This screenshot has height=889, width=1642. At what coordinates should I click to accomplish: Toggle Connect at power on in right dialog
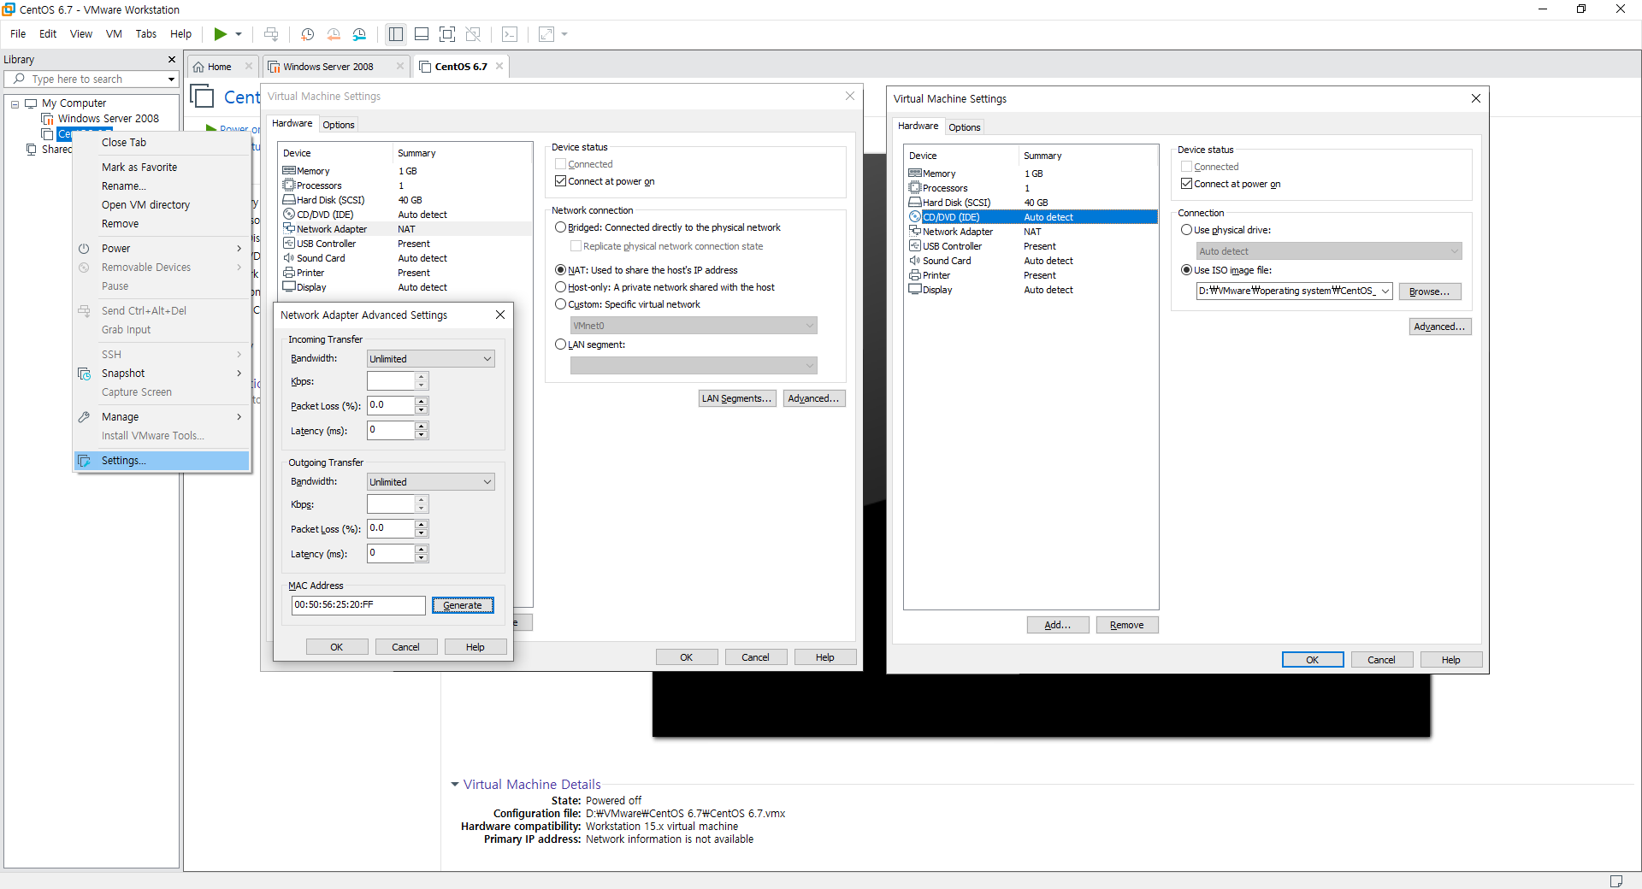coord(1187,184)
